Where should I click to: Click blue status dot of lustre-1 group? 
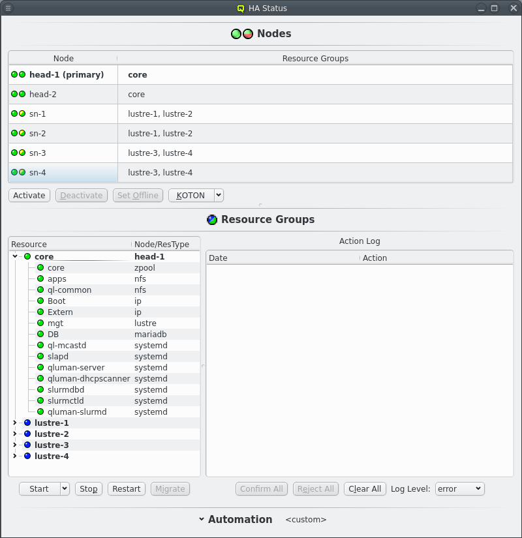[27, 423]
